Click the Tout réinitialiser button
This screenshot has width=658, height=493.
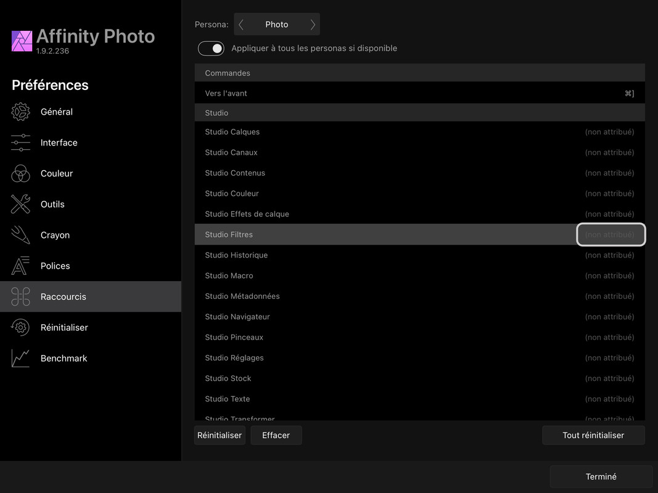coord(593,436)
